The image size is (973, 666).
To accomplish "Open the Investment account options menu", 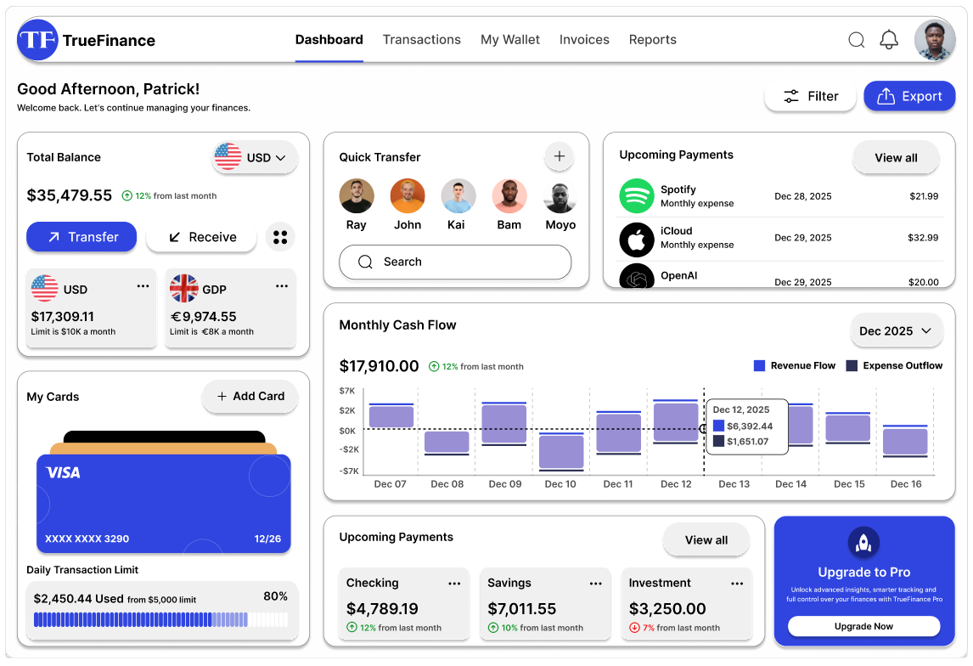I will [x=737, y=584].
